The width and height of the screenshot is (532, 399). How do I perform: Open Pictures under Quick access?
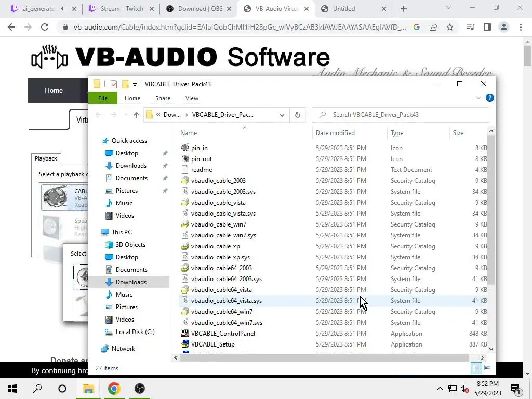tap(127, 191)
